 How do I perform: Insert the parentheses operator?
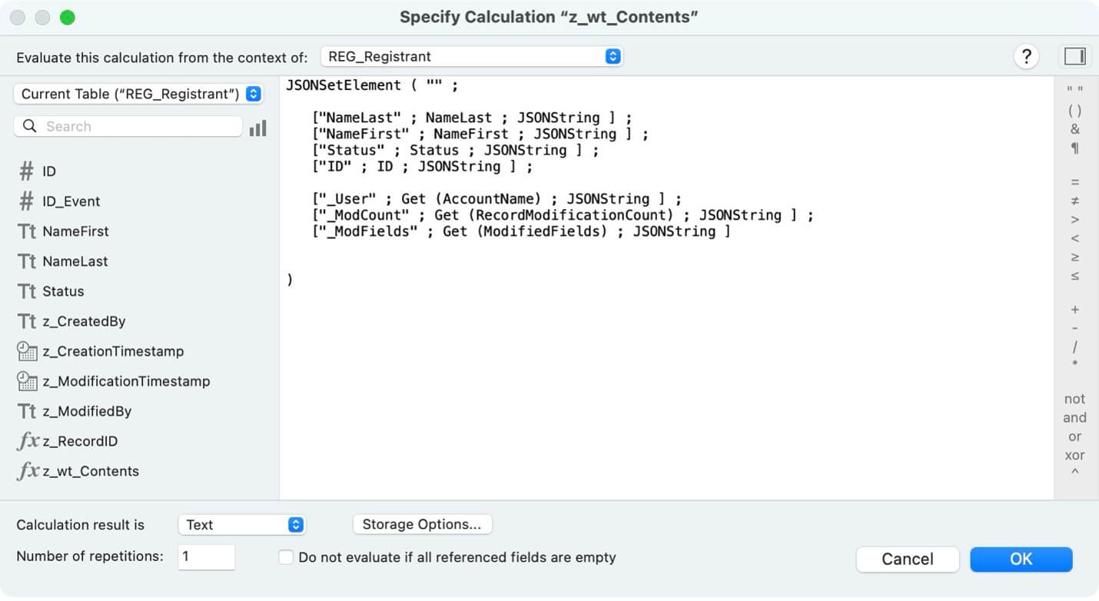click(1074, 111)
